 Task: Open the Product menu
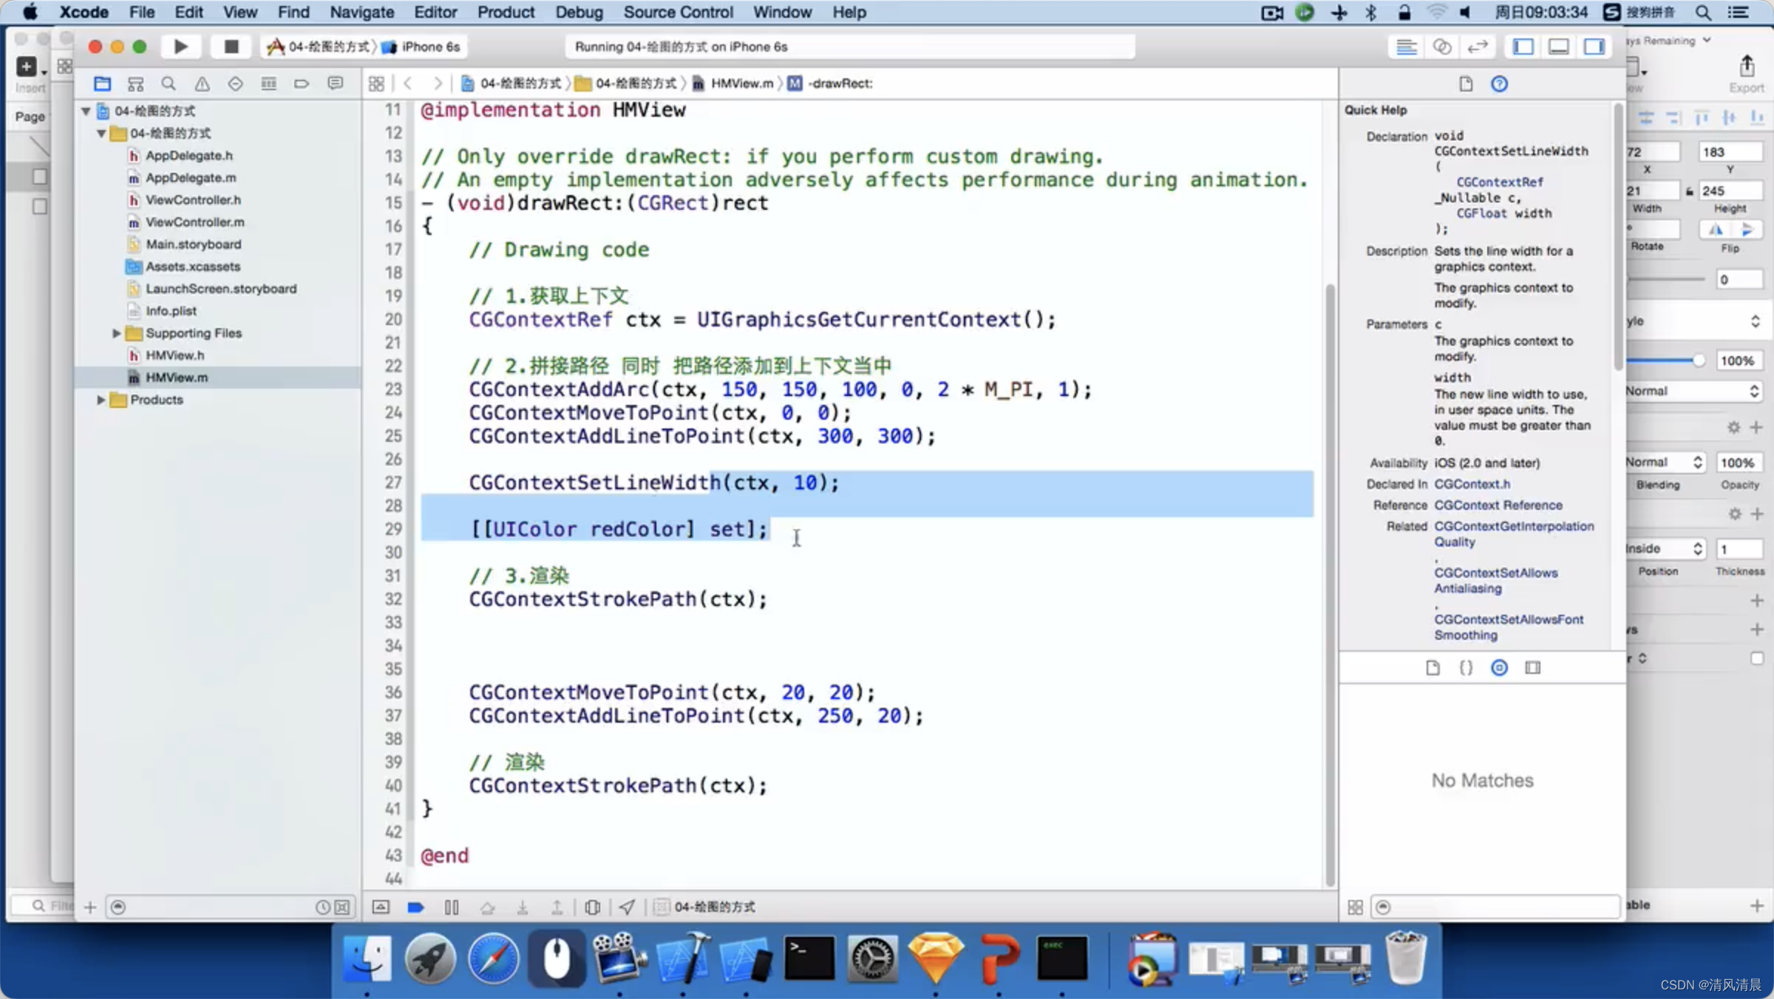click(506, 12)
